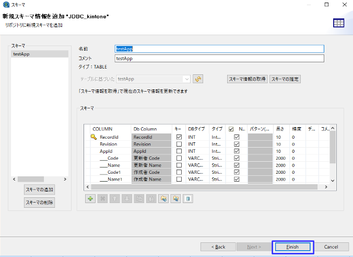Click the import schema folder icon
The width and height of the screenshot is (353, 257).
pos(163,199)
